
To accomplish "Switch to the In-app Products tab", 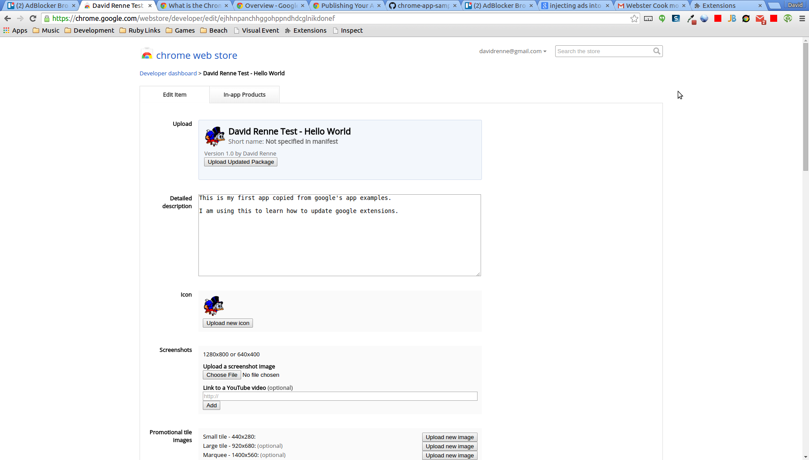I will pyautogui.click(x=244, y=95).
